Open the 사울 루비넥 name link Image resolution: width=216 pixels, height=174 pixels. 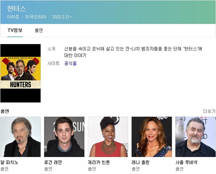186,162
